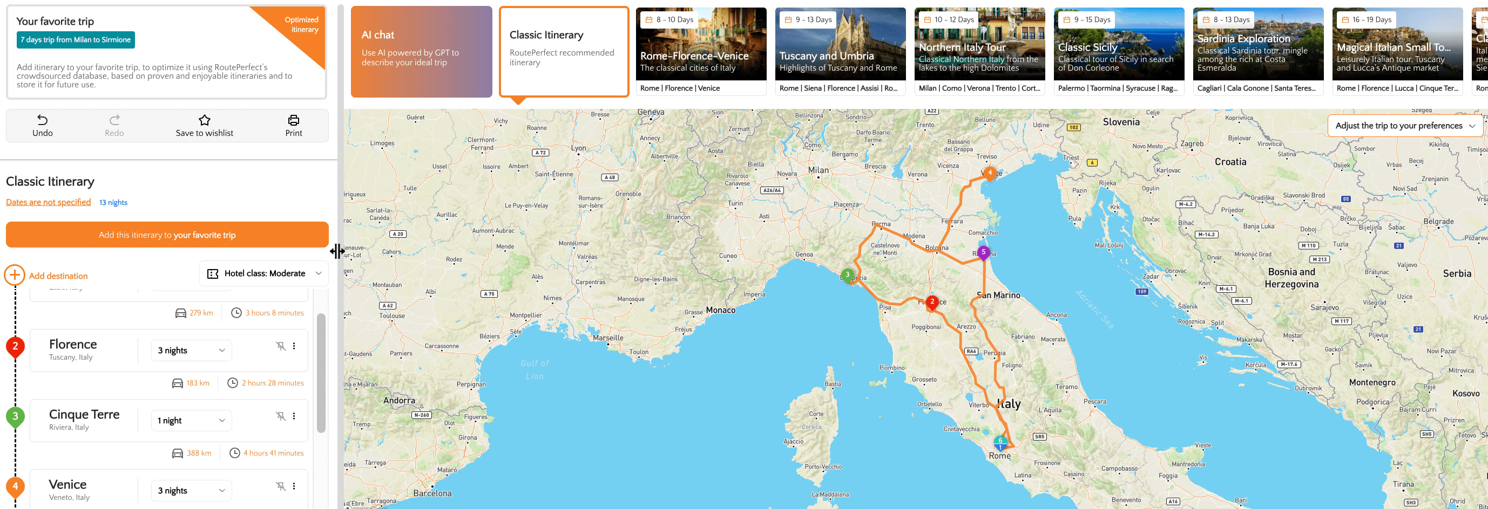
Task: Click the Undo icon
Action: click(43, 121)
